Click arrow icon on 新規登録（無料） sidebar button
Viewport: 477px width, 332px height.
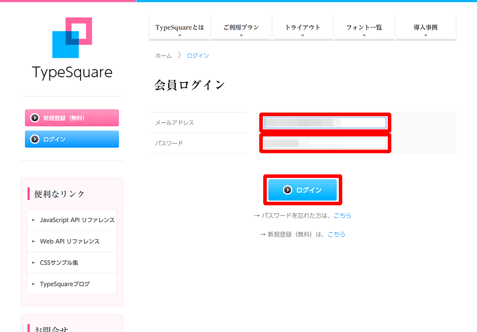pos(35,118)
